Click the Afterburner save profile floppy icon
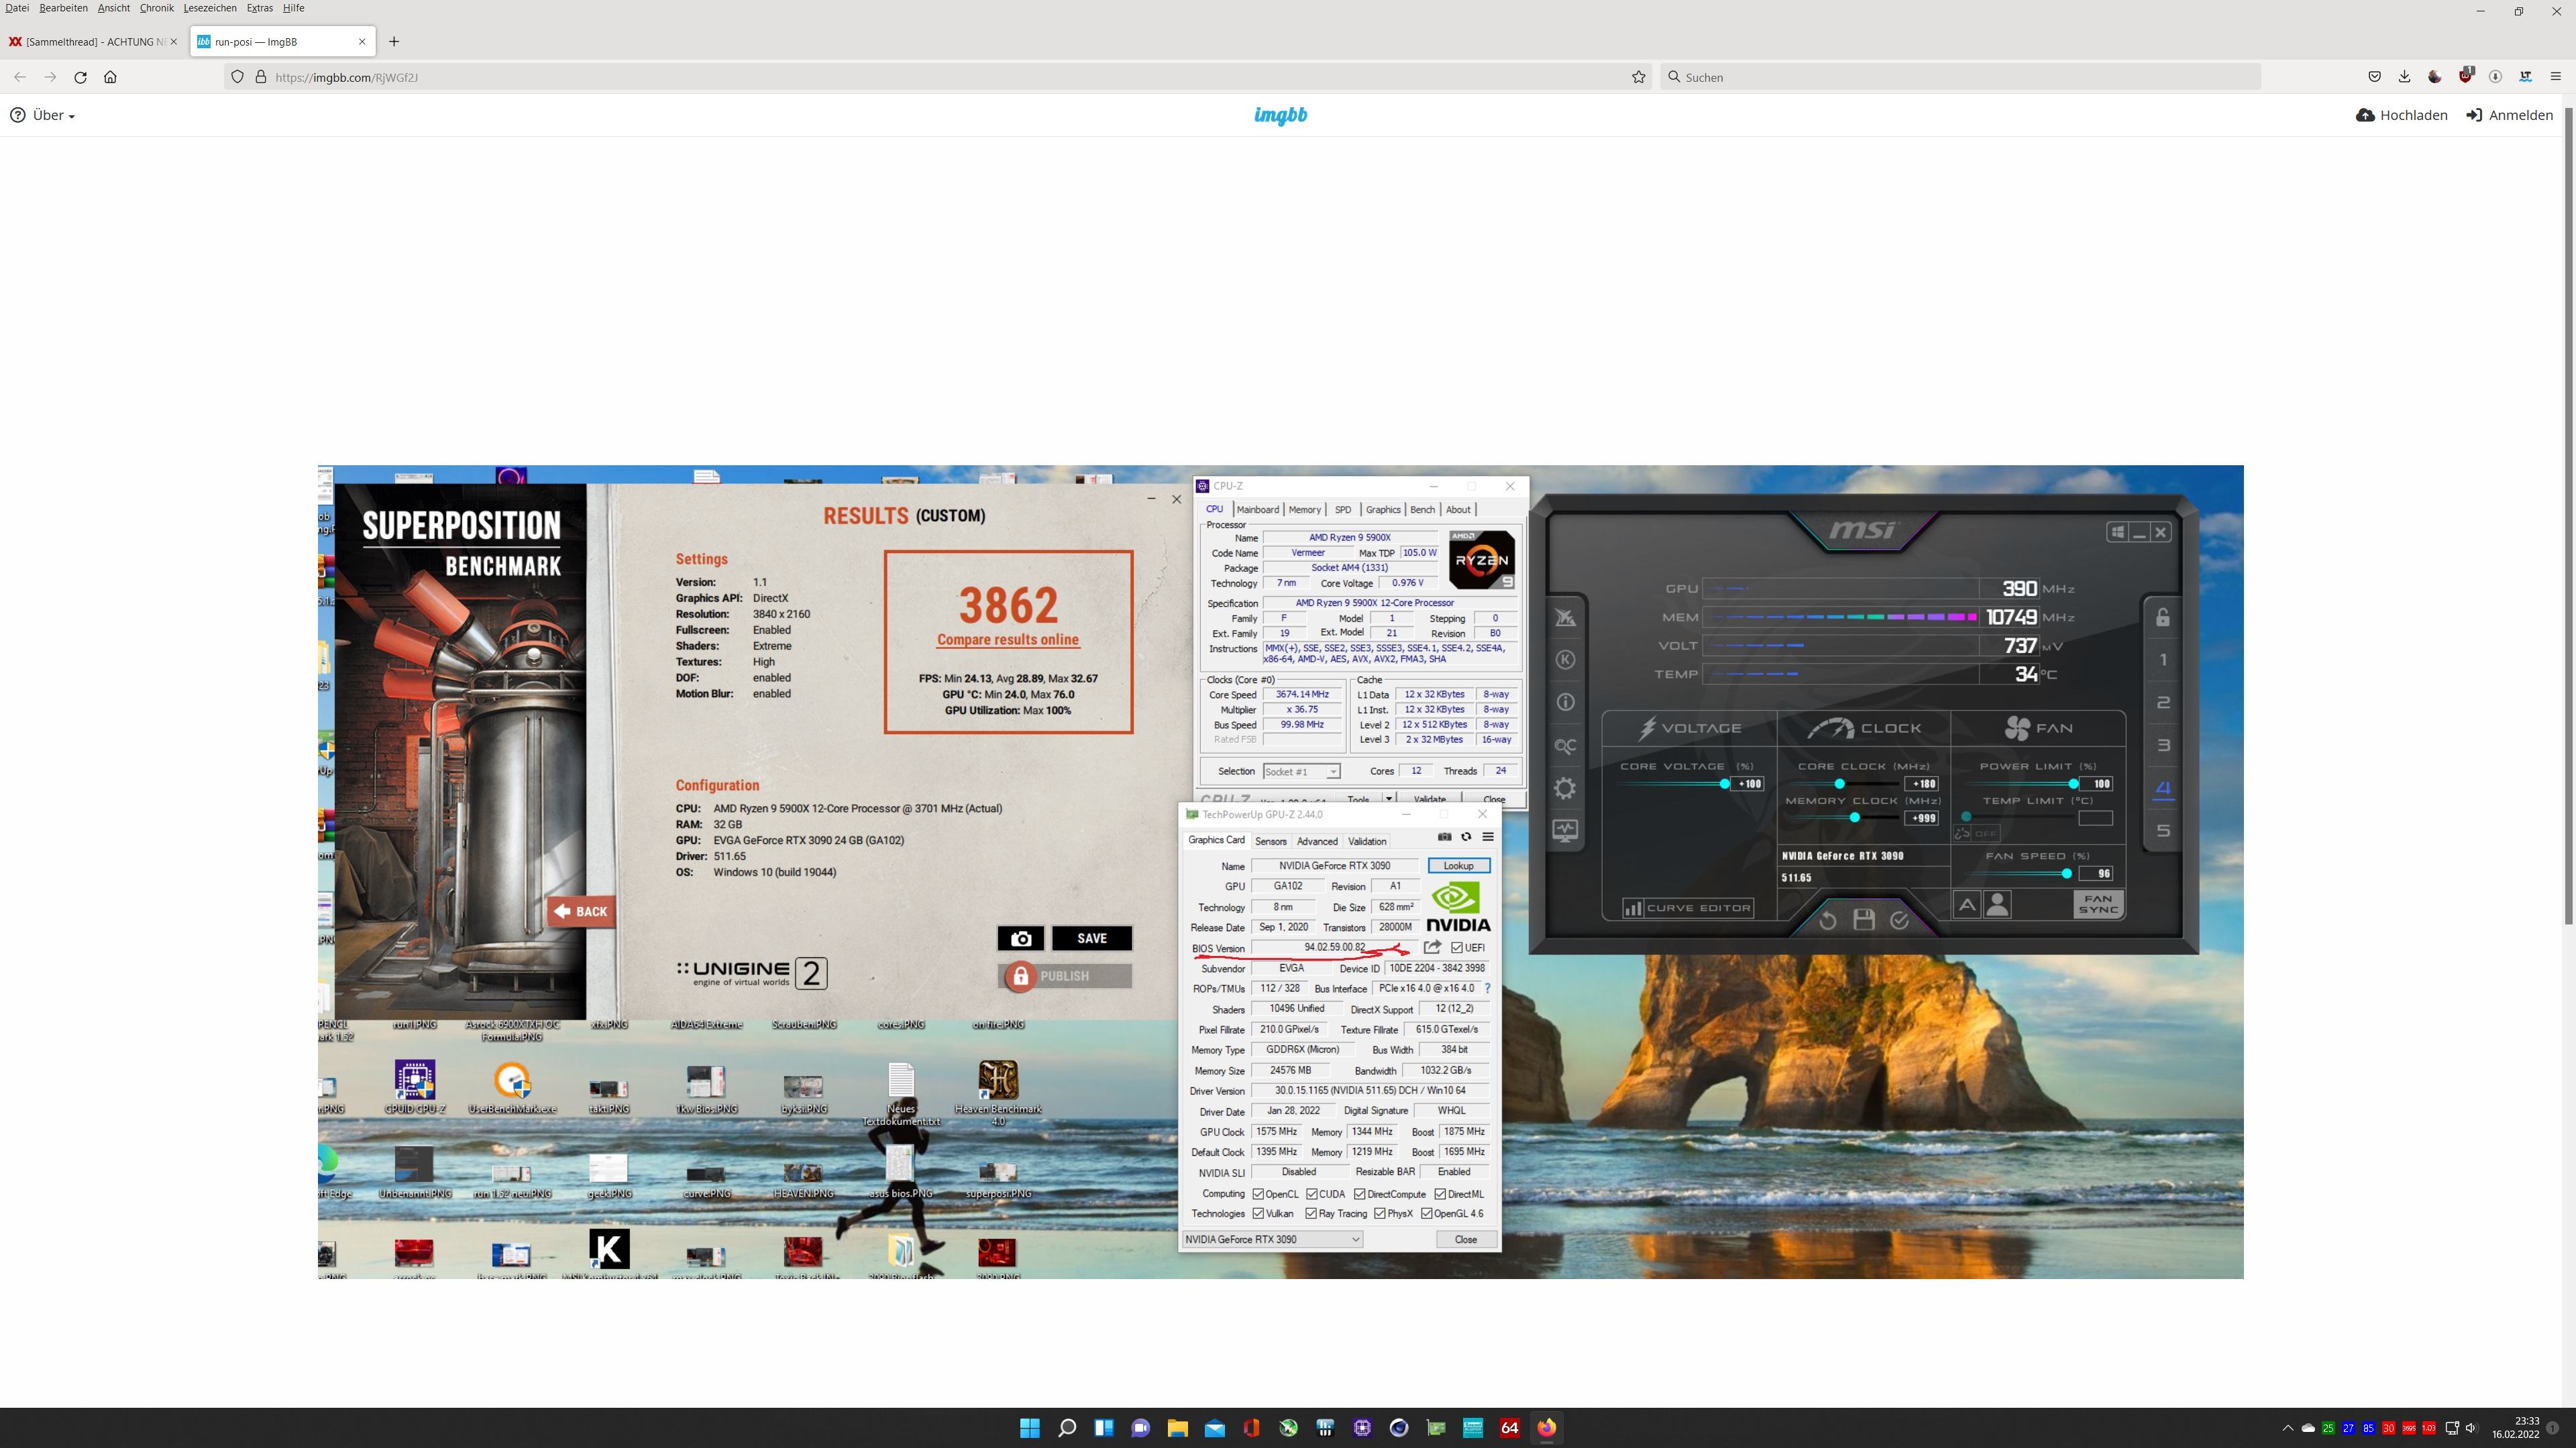Viewport: 2576px width, 1448px height. tap(1863, 920)
